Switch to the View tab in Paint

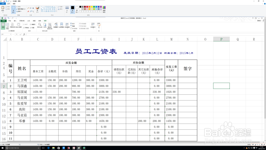(x=14, y=3)
